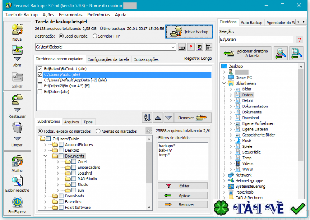
Task: Switch to the Auto Backup tab
Action: [x=251, y=23]
